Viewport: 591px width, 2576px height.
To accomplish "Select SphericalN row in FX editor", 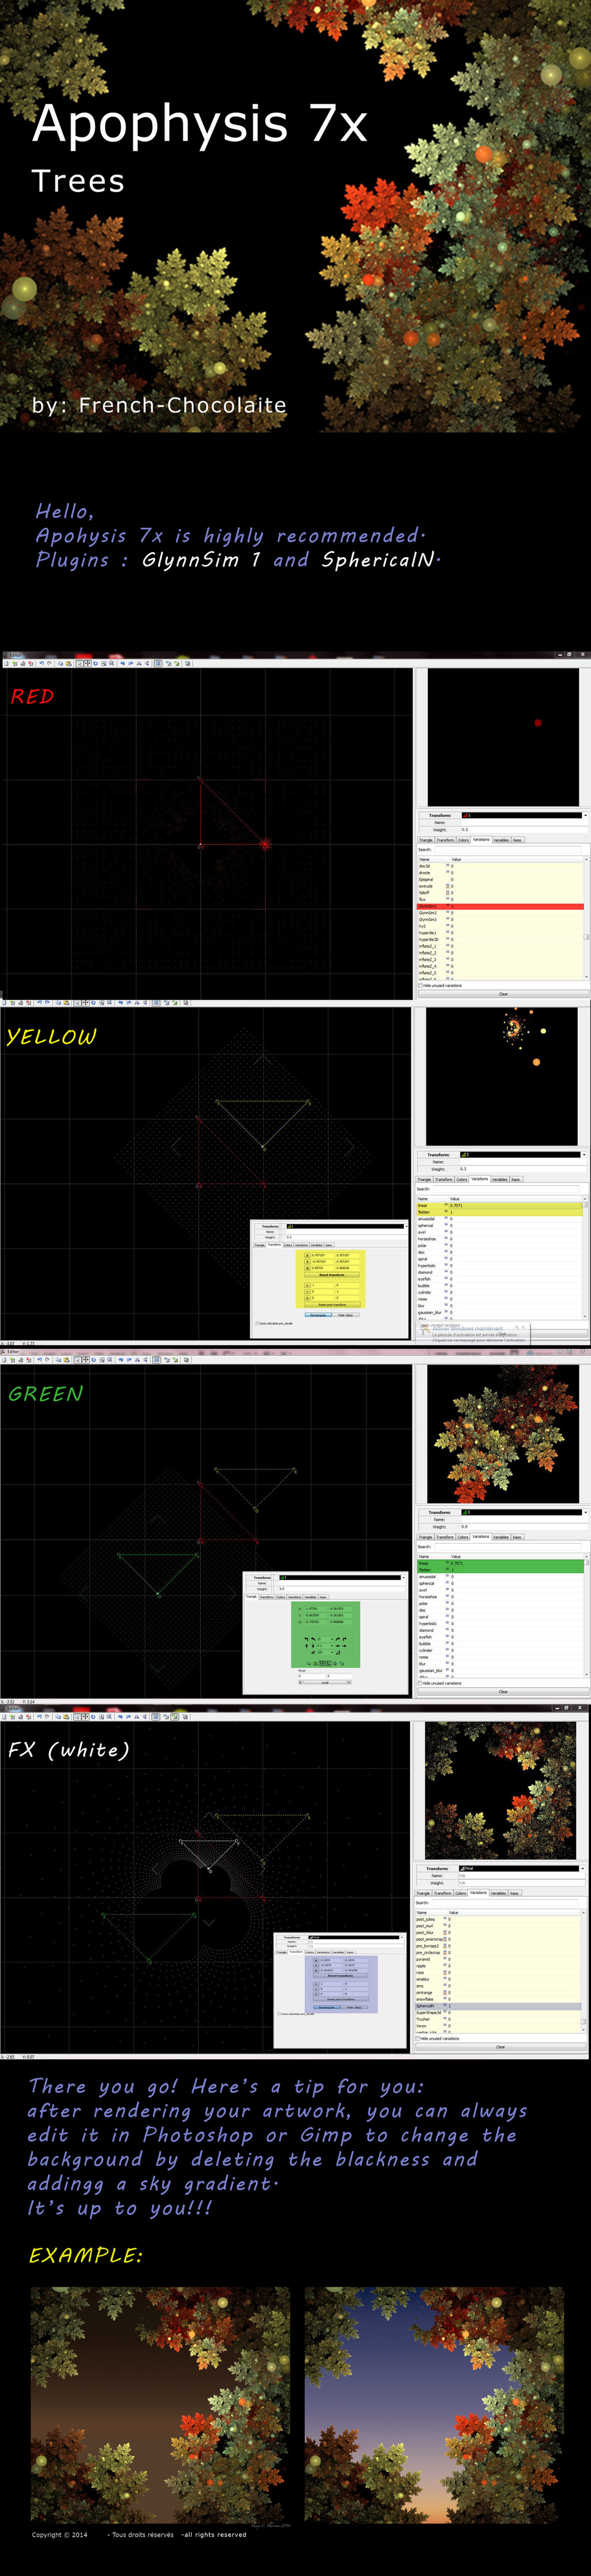I will pyautogui.click(x=498, y=2006).
